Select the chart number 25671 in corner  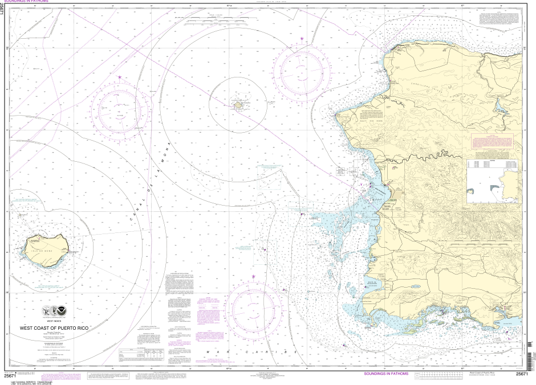click(x=11, y=375)
